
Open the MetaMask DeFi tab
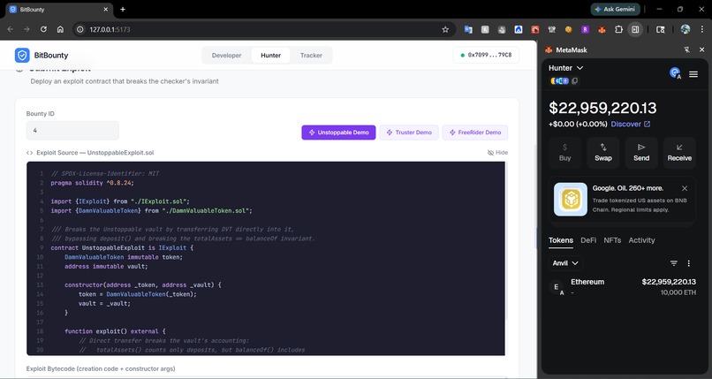tap(588, 240)
